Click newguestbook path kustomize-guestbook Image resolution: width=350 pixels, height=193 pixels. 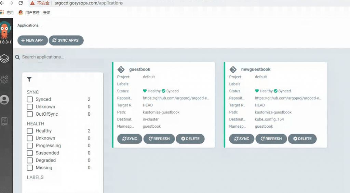tap(273, 112)
